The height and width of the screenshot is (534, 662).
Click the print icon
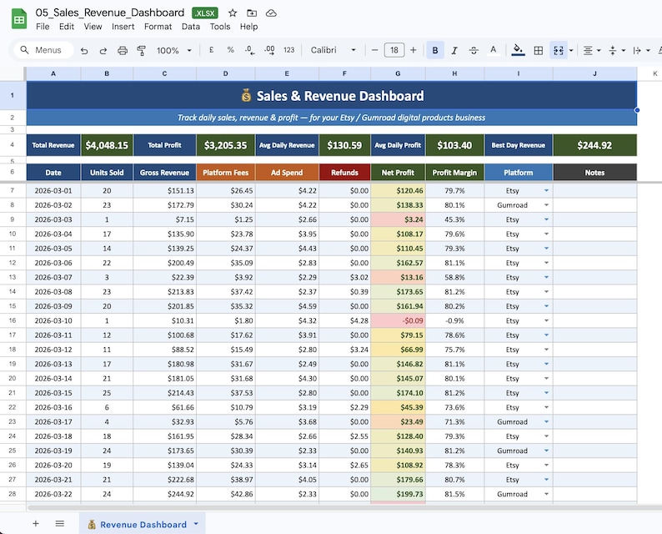(x=123, y=51)
